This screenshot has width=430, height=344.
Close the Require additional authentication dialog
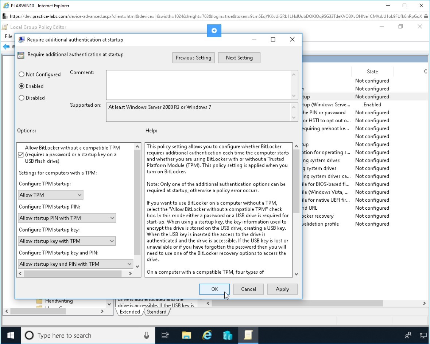(293, 39)
